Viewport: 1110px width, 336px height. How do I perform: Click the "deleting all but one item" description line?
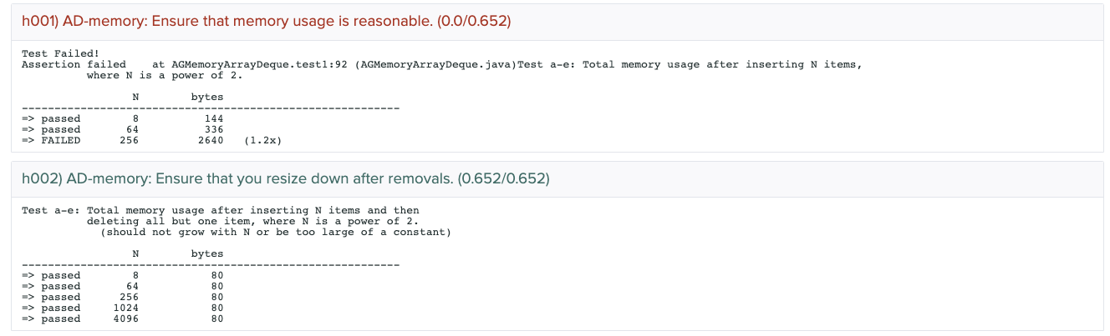click(252, 221)
